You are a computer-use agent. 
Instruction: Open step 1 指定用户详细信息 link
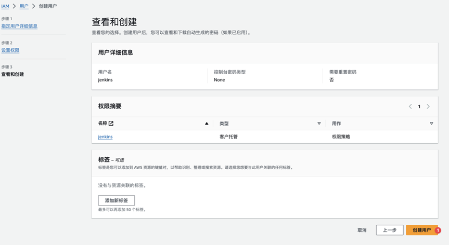(19, 26)
